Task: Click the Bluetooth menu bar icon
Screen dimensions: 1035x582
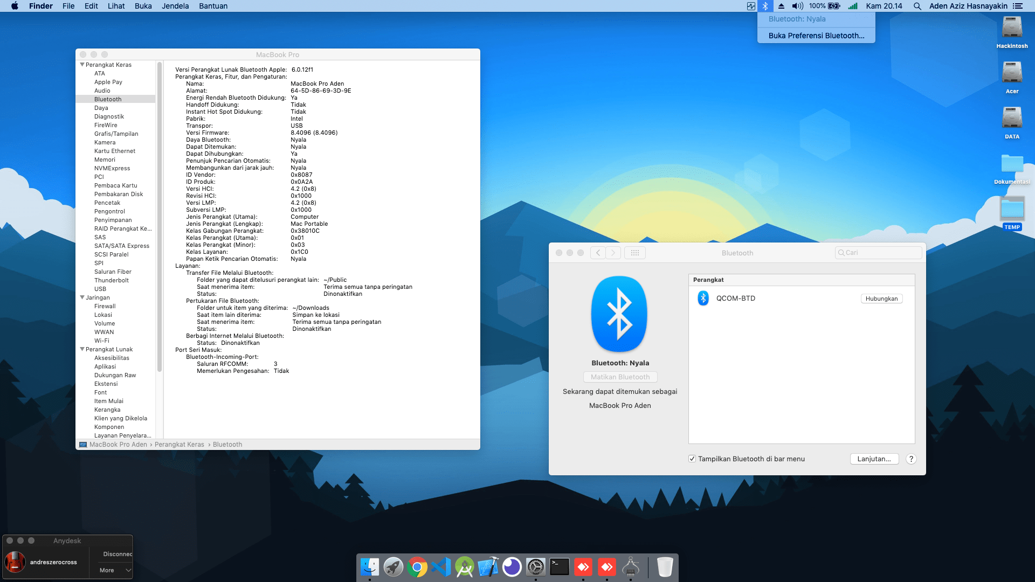Action: point(765,6)
